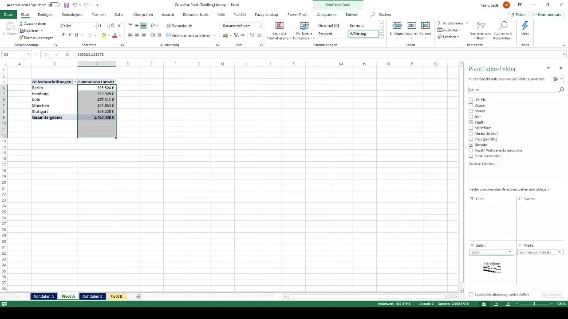Click the Textumbruch wrap text button
The image size is (568, 319).
[179, 26]
